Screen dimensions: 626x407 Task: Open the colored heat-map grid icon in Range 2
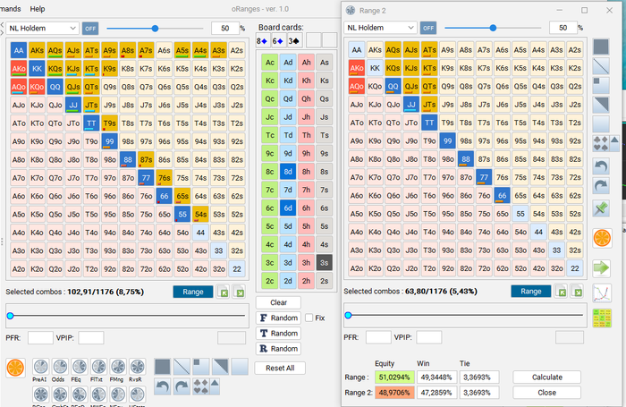602,318
